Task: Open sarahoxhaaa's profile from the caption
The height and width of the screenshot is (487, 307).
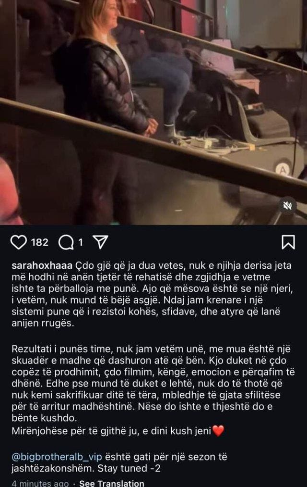Action: [x=42, y=266]
